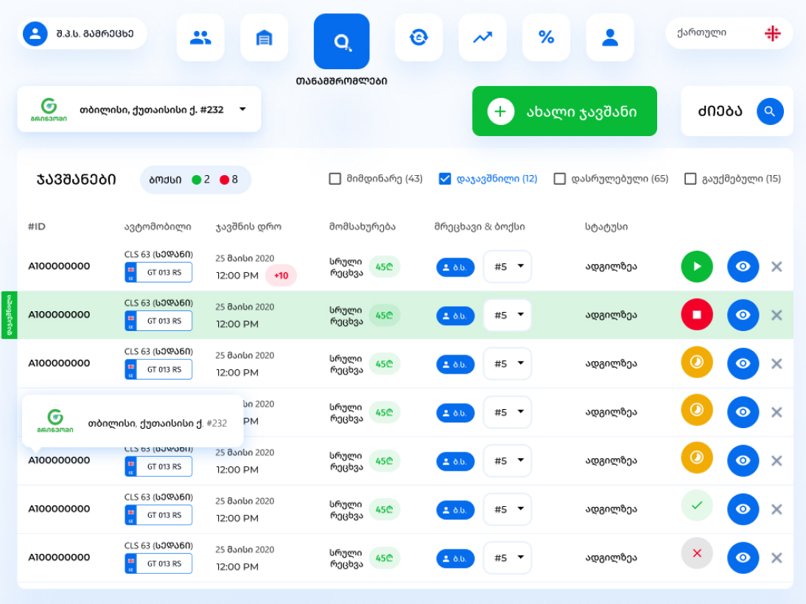Click the green ახალი ჯავშანი button
This screenshot has height=604, width=806.
click(564, 112)
